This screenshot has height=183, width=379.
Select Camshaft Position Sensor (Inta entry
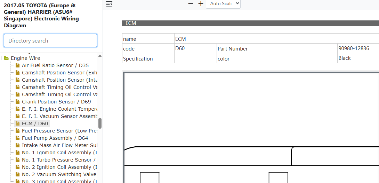pyautogui.click(x=59, y=80)
